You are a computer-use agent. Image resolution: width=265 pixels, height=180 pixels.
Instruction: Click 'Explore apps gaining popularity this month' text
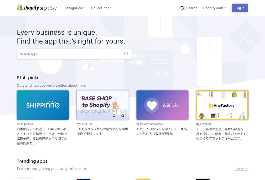pyautogui.click(x=51, y=169)
